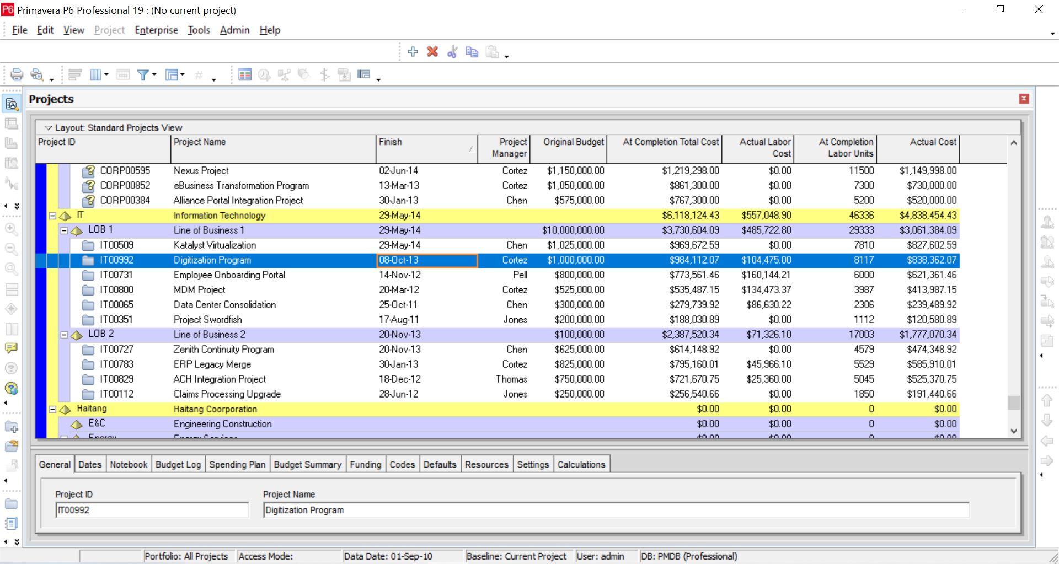Click the move up arrow on right toolbar
This screenshot has width=1059, height=564.
tap(1047, 400)
